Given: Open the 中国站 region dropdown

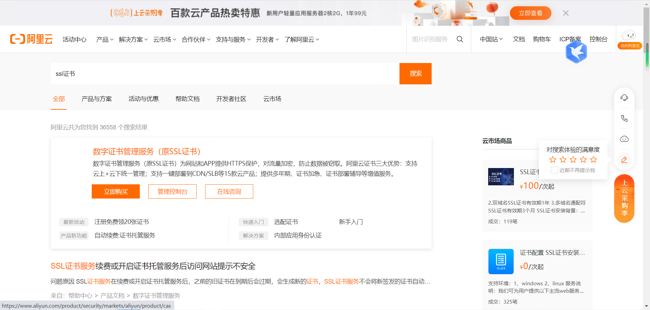Looking at the screenshot, I should pyautogui.click(x=491, y=39).
